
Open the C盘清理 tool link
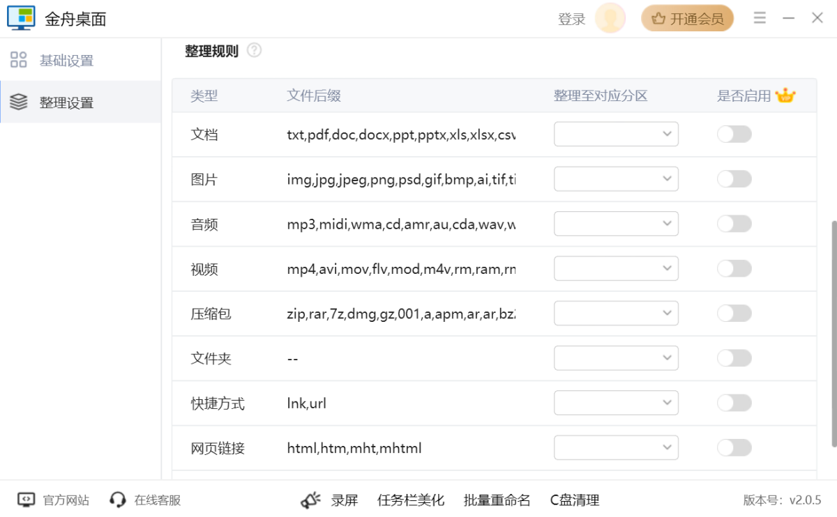575,500
